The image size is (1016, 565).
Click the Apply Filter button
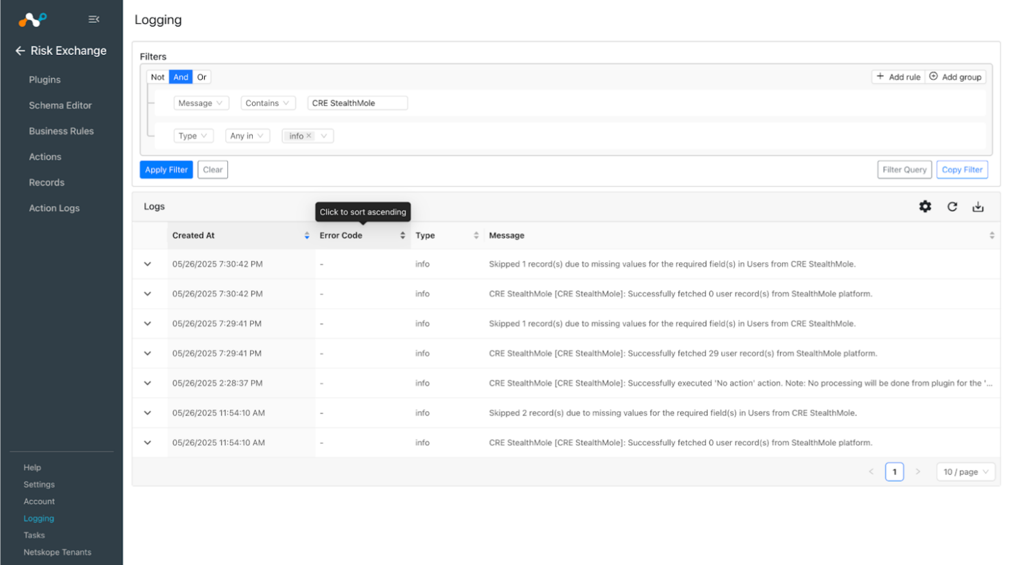coord(167,170)
